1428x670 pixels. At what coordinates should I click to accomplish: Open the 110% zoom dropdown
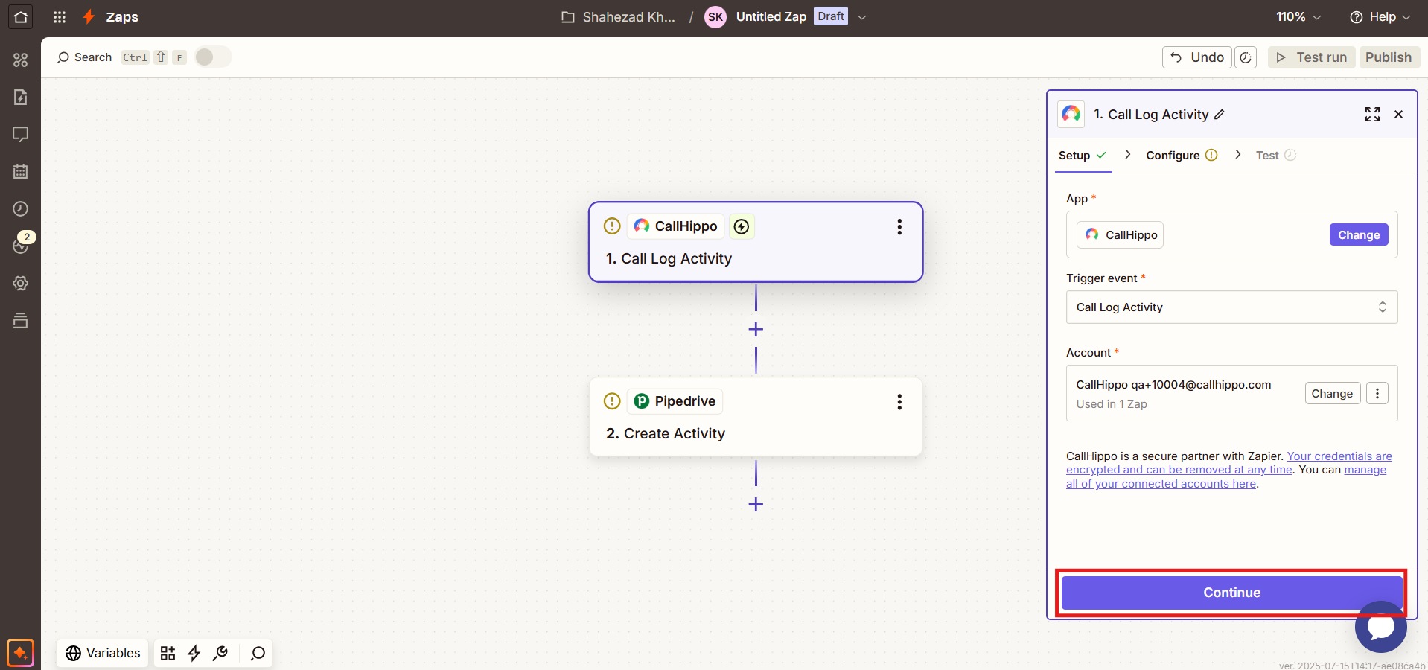point(1298,16)
